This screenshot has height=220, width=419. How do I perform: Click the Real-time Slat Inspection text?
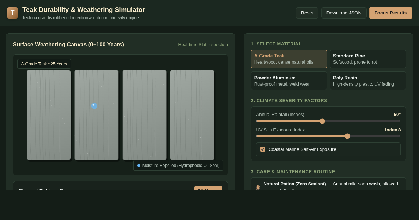click(203, 45)
